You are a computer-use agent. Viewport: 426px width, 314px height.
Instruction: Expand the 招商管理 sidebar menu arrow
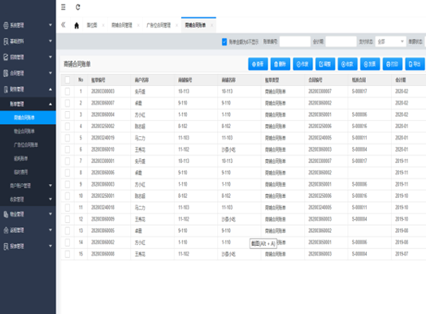pos(50,57)
